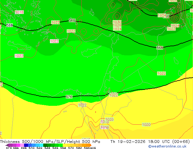193x149 pixels.
Task: Click the legend value 546
Action: (x=55, y=148)
